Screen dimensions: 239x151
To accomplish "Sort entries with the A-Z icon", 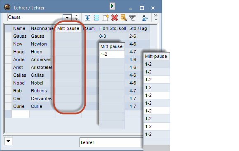I will [145, 18].
